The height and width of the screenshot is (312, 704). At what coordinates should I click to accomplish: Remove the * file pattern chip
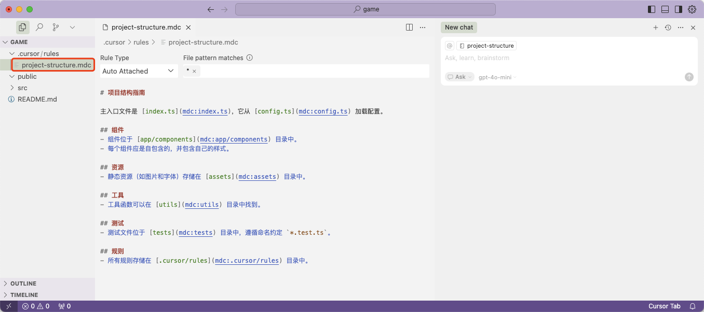pyautogui.click(x=194, y=72)
